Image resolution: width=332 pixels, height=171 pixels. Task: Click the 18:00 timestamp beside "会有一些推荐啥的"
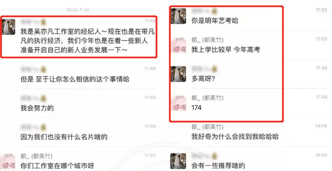click(321, 155)
